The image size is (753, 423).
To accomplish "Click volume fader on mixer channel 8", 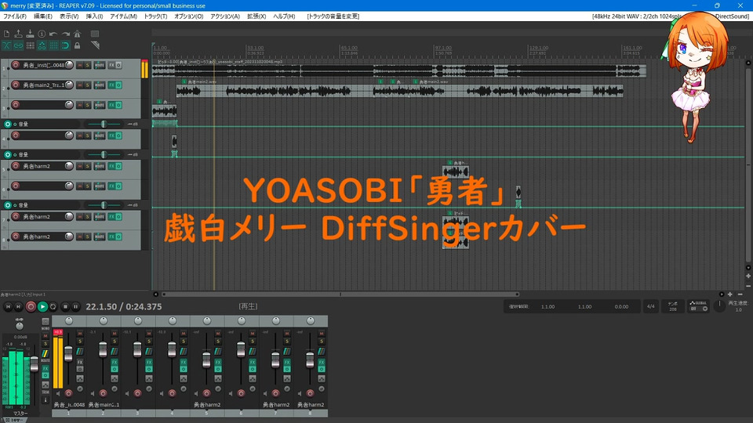I will [x=310, y=360].
